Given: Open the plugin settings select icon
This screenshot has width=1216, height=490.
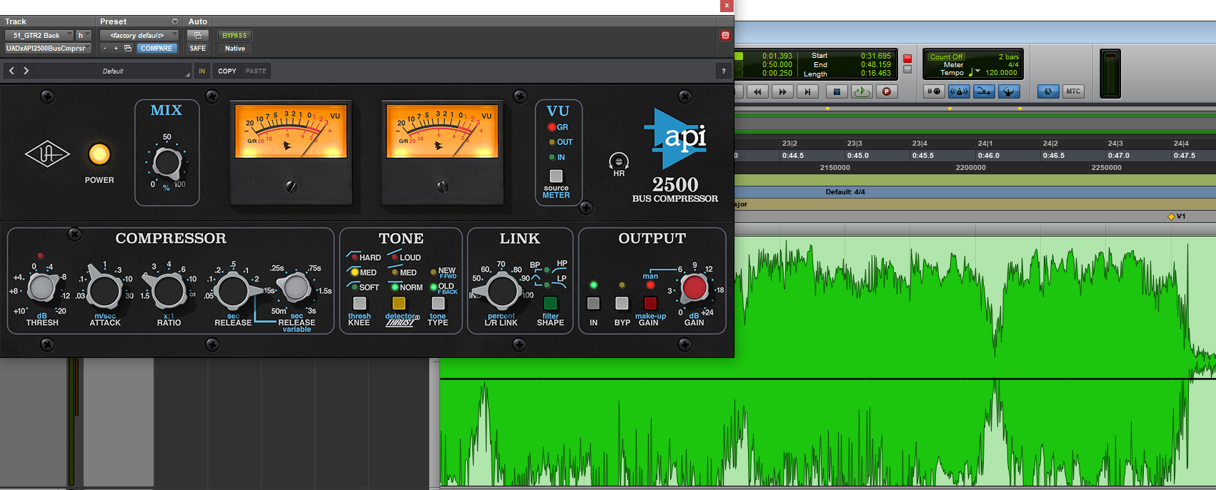Looking at the screenshot, I should (128, 49).
